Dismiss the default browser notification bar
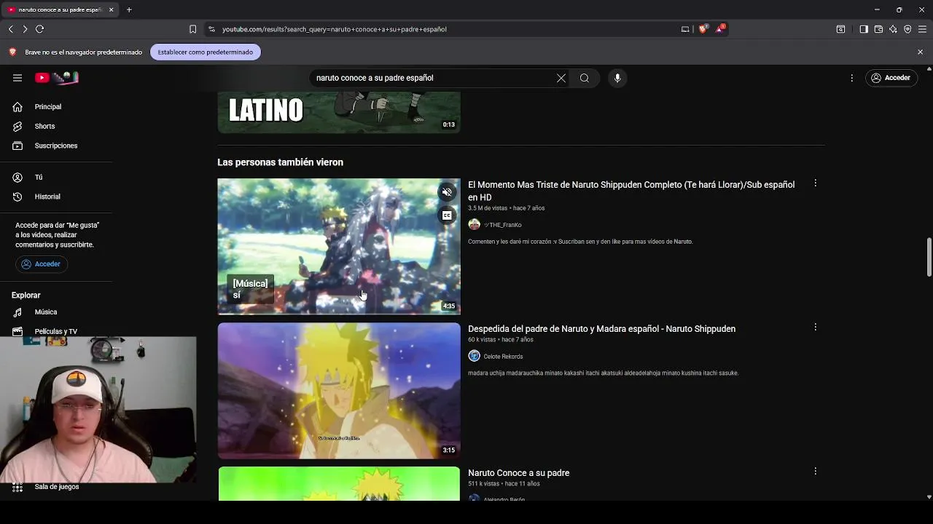Screen dimensions: 933x524 [x=920, y=52]
